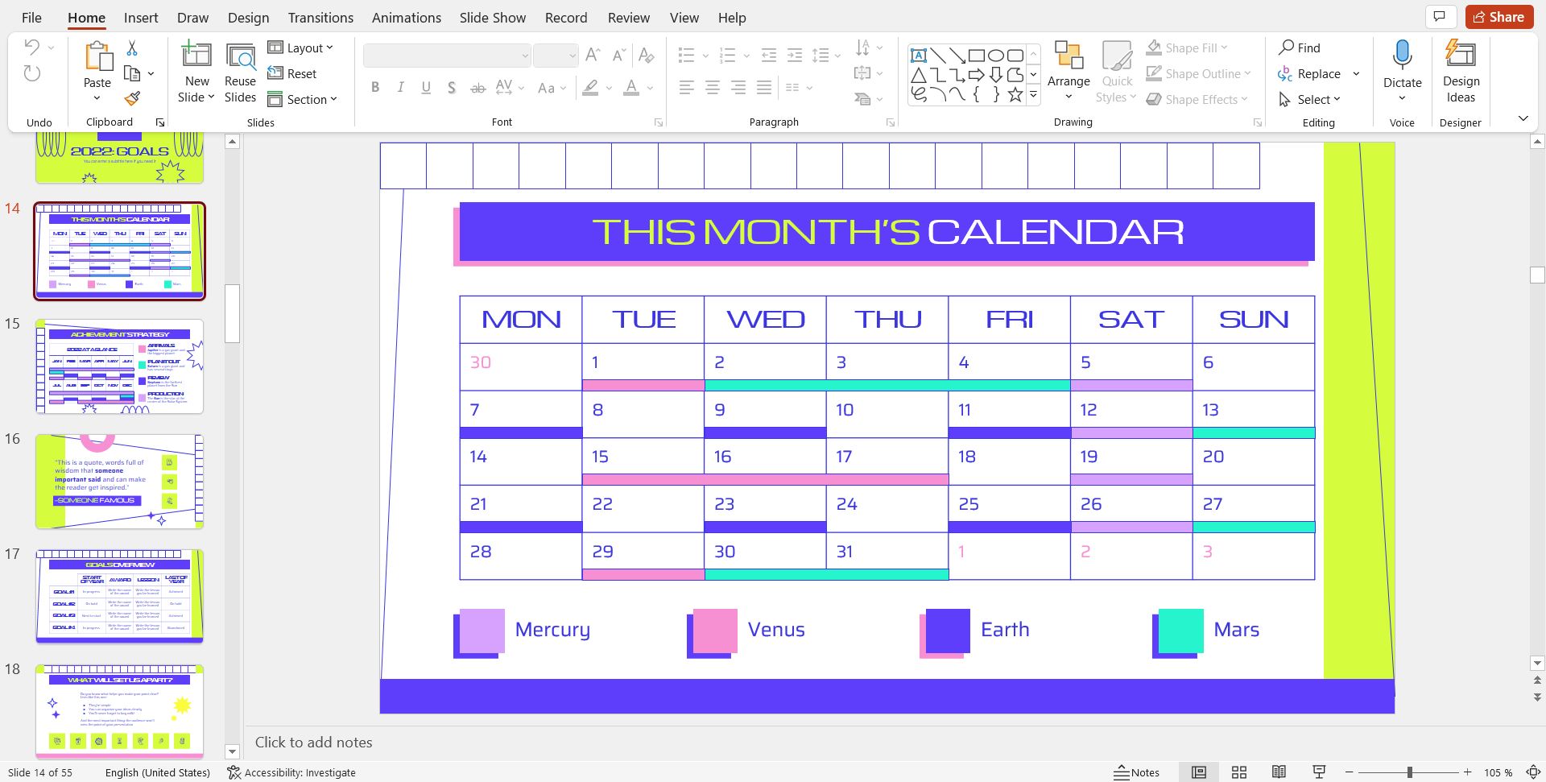The height and width of the screenshot is (782, 1546).
Task: Toggle bold on selected text
Action: pyautogui.click(x=374, y=88)
